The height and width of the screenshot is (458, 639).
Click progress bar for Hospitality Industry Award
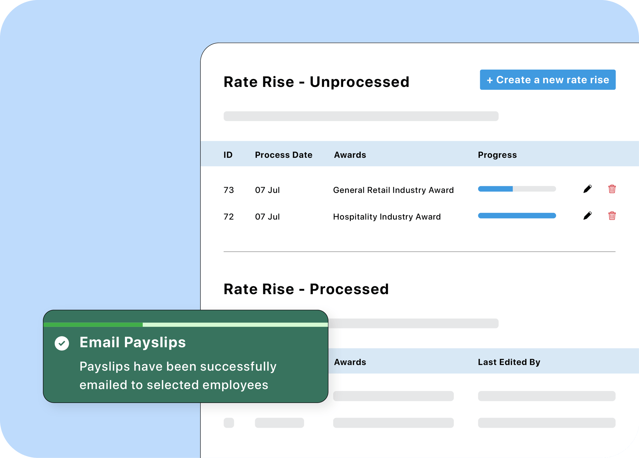(x=517, y=216)
